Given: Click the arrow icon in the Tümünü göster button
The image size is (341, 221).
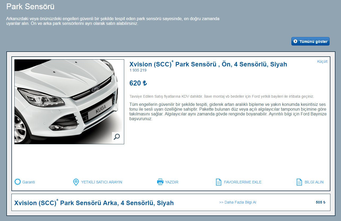Looking at the screenshot, I should click(x=295, y=42).
